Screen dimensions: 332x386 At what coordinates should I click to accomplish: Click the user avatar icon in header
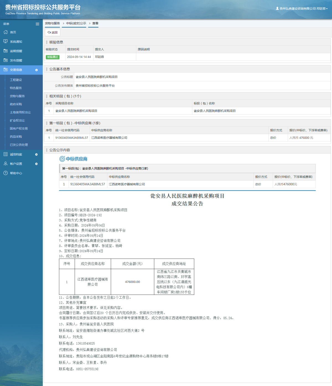(277, 8)
